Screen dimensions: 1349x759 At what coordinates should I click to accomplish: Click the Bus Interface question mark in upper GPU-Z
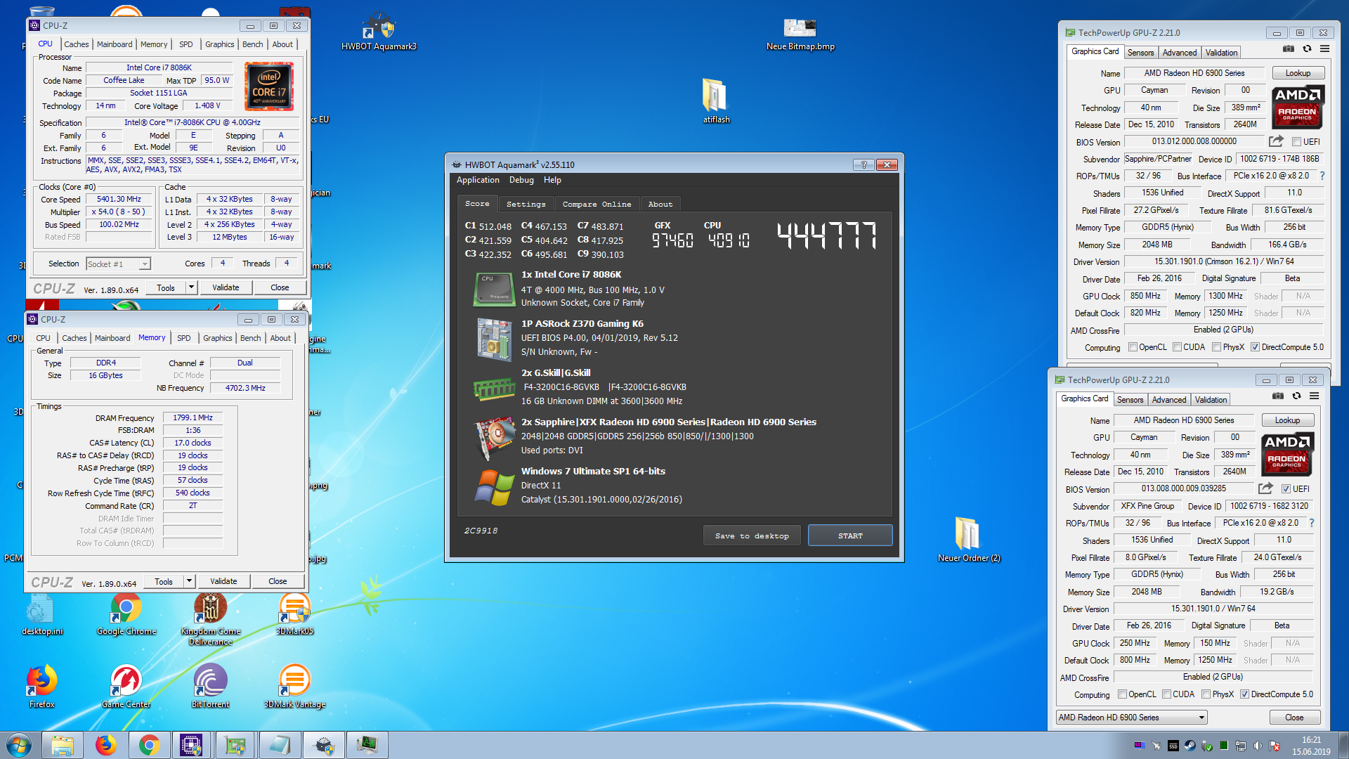pyautogui.click(x=1322, y=176)
